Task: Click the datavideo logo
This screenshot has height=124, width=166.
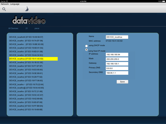Action: tap(29, 20)
